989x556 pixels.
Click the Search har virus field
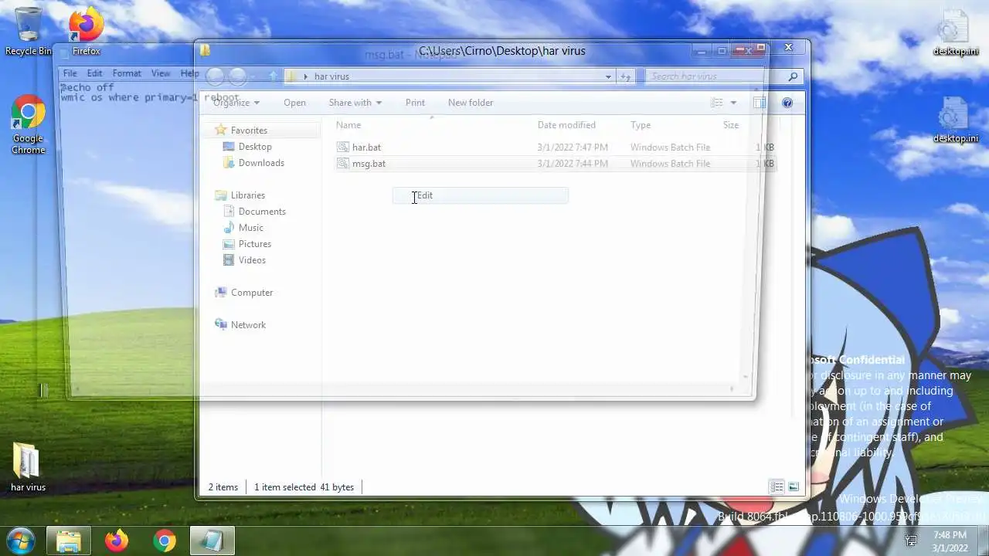pyautogui.click(x=715, y=76)
